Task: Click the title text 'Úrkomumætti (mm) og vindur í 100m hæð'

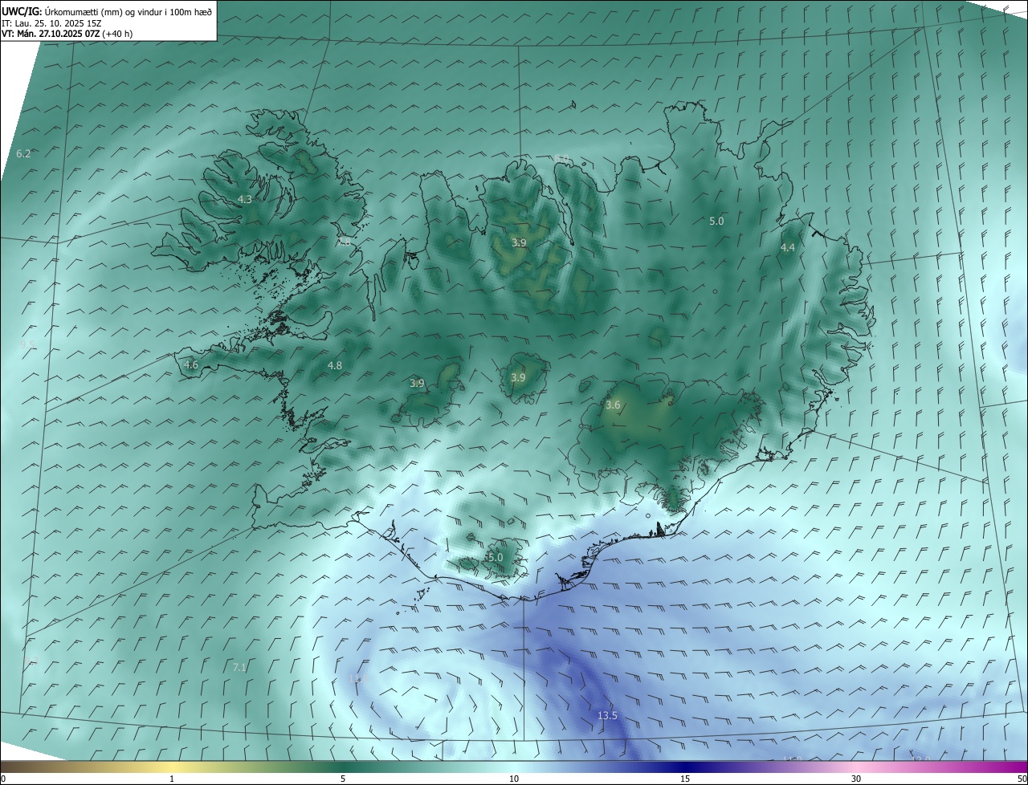Action: coord(128,12)
